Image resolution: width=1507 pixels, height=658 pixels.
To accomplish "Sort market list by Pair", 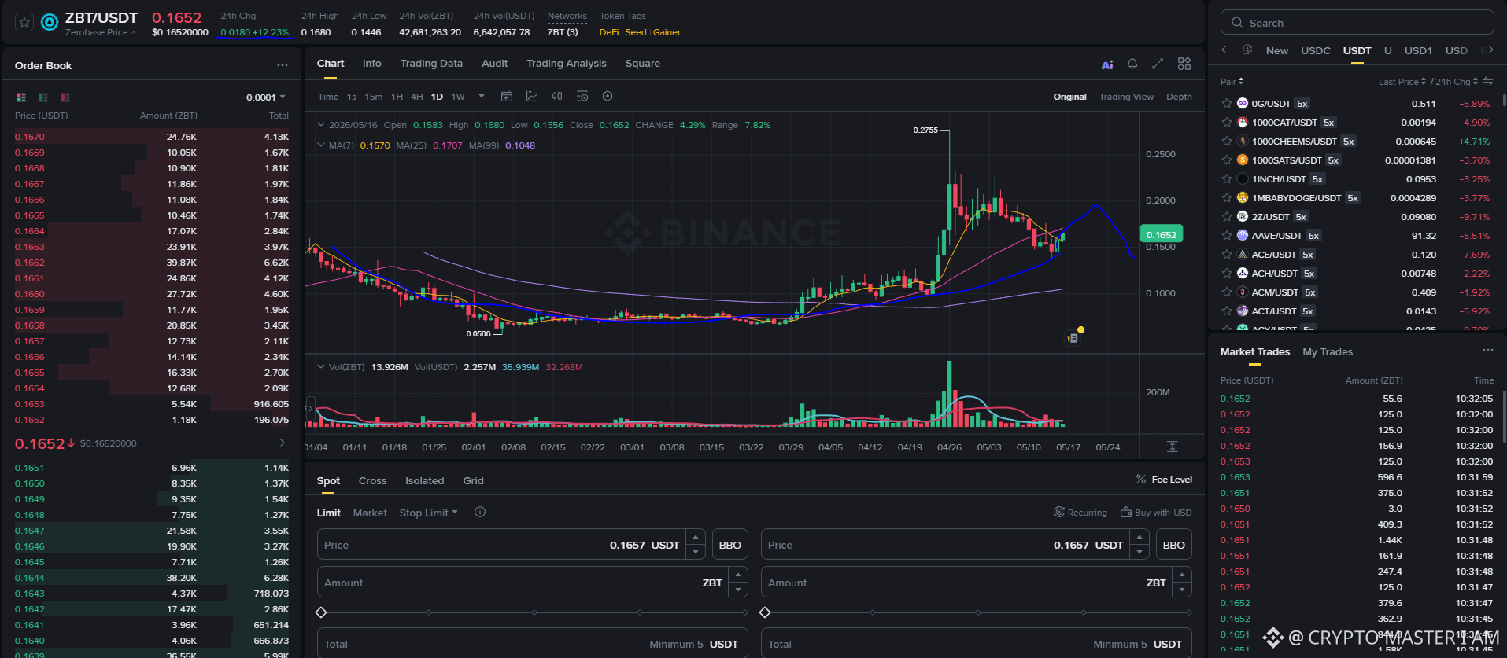I will point(1232,82).
